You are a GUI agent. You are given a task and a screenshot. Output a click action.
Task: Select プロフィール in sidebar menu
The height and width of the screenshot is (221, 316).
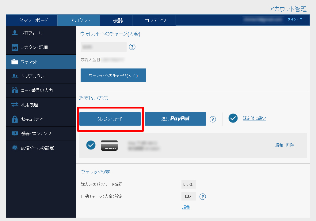coord(41,33)
